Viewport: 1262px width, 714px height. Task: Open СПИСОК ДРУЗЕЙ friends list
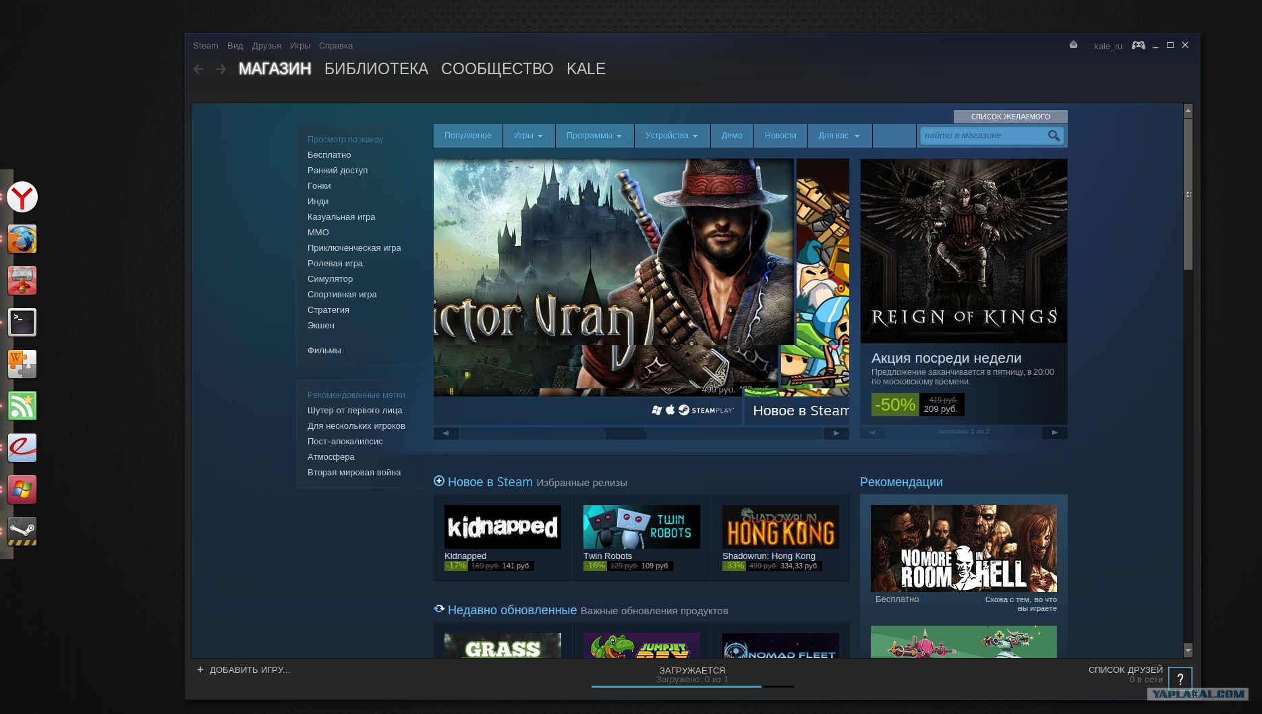(x=1126, y=670)
